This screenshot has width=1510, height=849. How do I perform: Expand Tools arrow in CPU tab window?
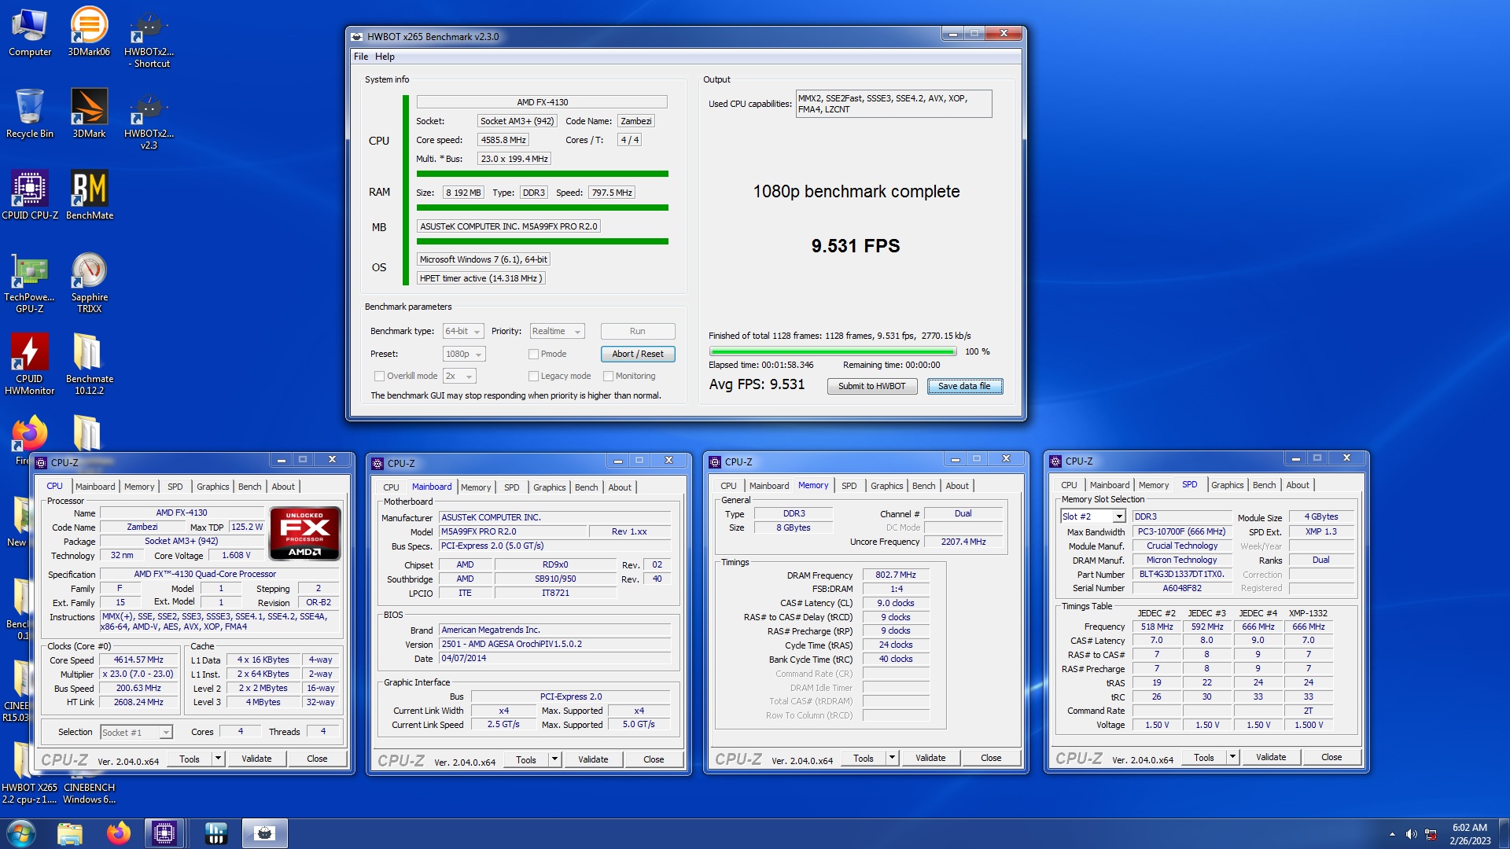click(218, 759)
